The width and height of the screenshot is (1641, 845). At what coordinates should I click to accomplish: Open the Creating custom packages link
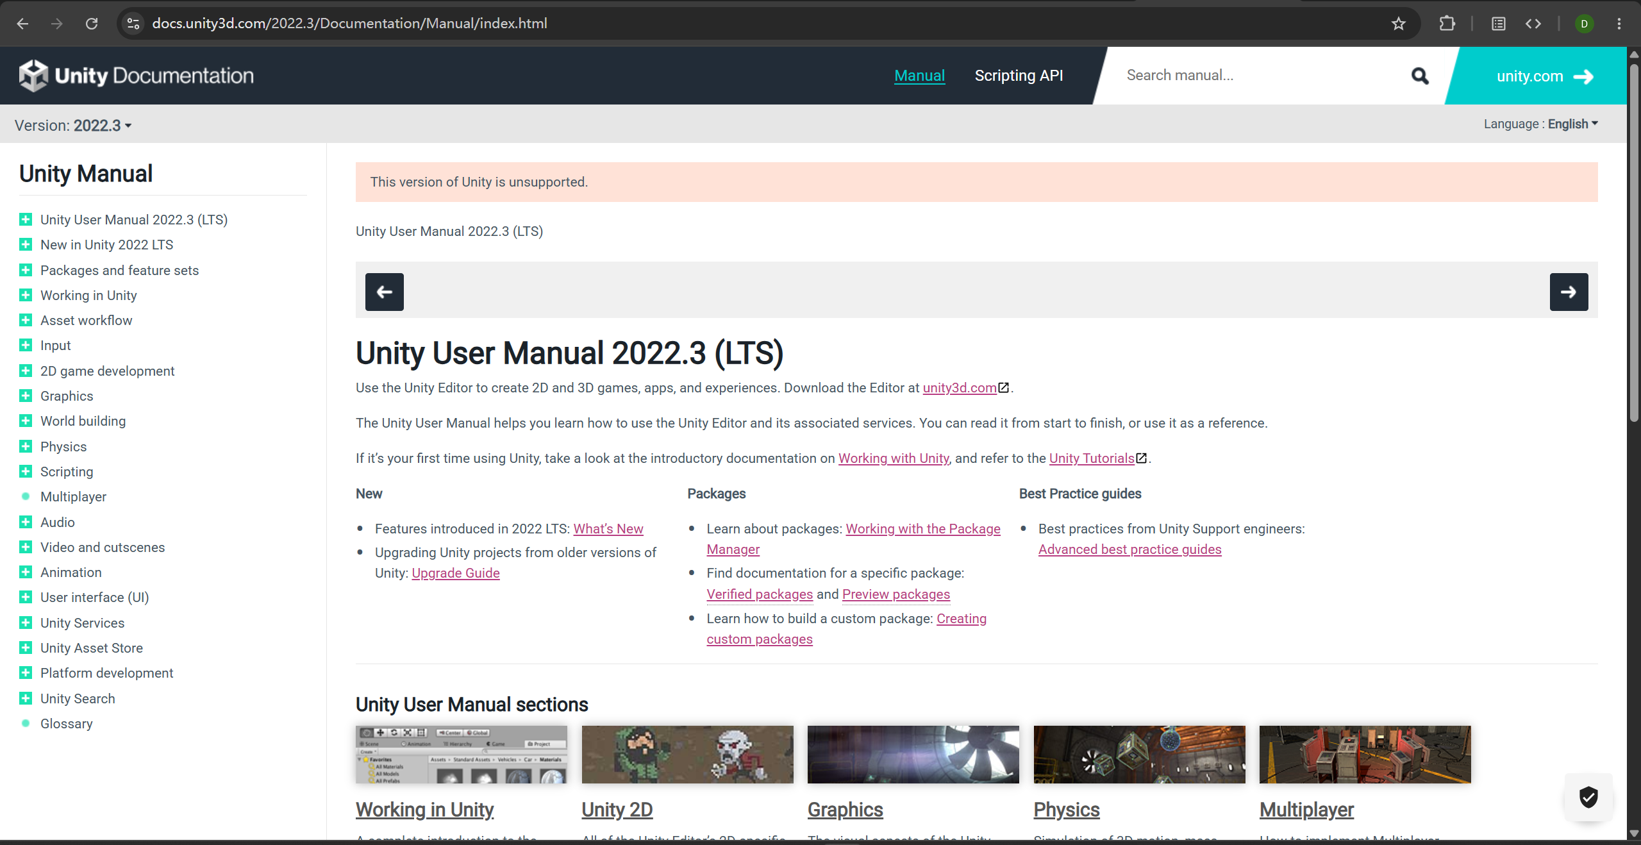961,619
